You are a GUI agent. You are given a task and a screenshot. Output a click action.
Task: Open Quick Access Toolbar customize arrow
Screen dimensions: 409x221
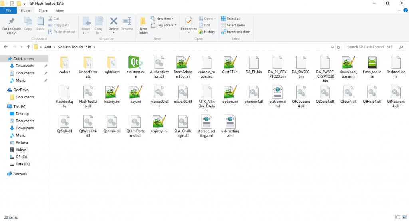point(24,4)
